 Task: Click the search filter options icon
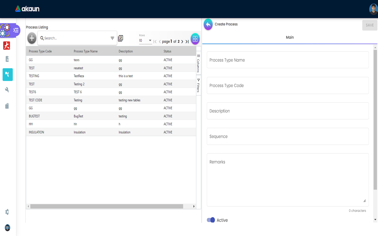112,38
